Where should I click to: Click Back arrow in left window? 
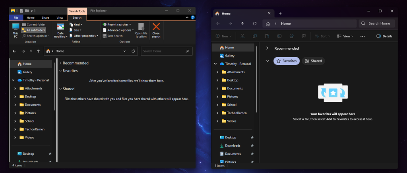14,51
